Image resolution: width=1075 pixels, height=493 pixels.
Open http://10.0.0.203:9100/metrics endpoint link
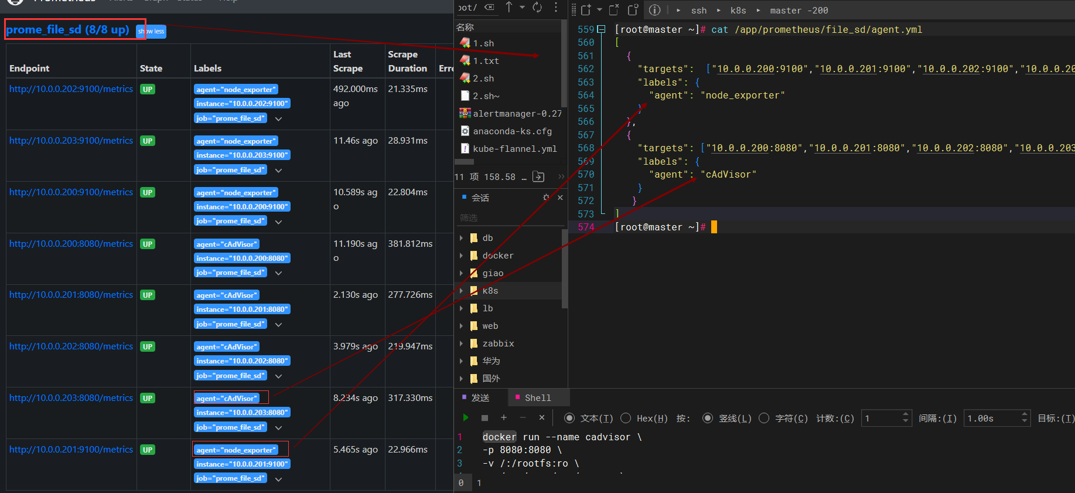coord(71,140)
